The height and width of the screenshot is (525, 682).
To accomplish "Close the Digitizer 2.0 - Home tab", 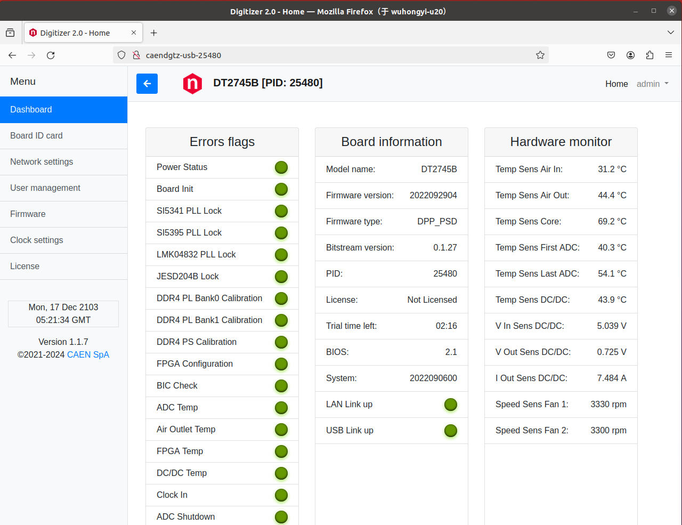I will click(x=134, y=33).
